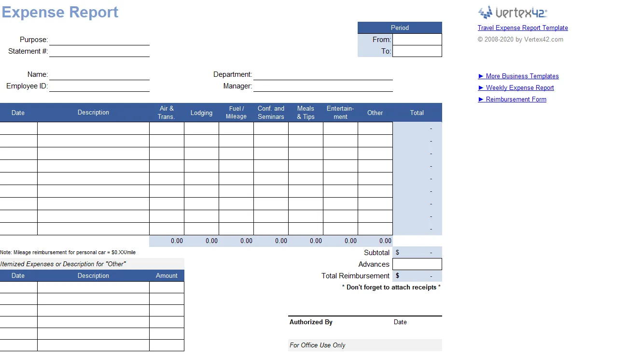Click the Statement # input line

point(99,51)
